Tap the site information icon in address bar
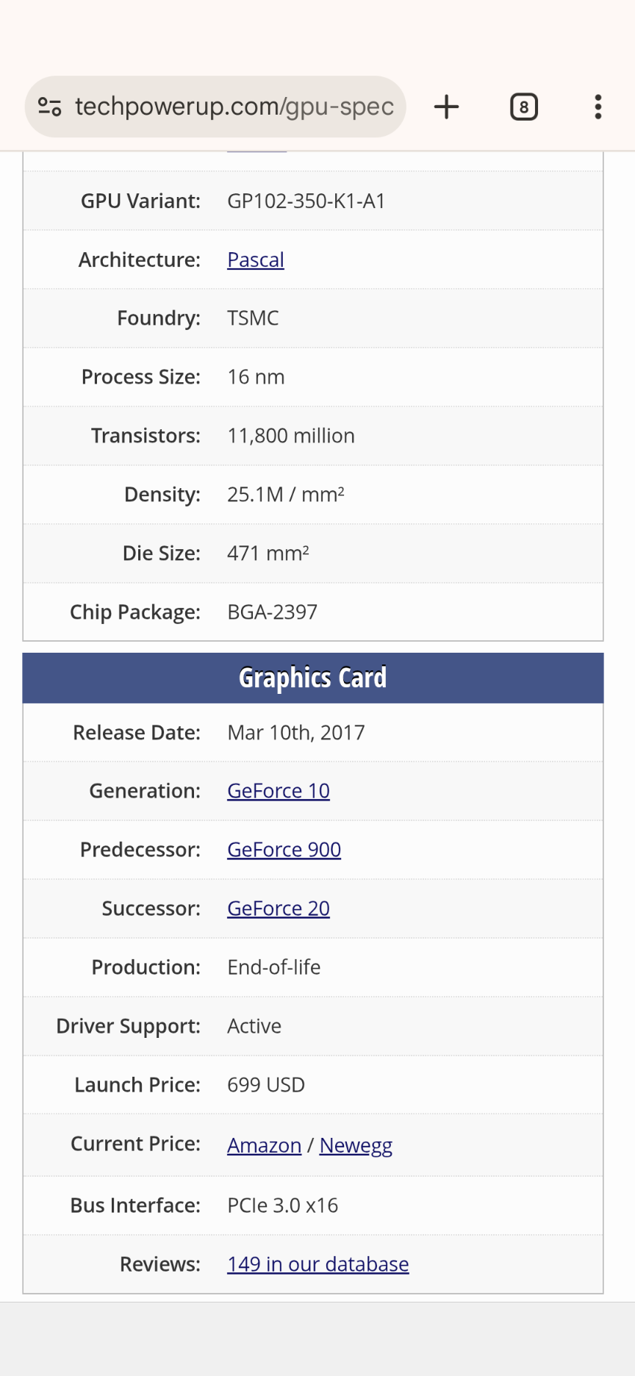Viewport: 635px width, 1376px height. point(50,107)
